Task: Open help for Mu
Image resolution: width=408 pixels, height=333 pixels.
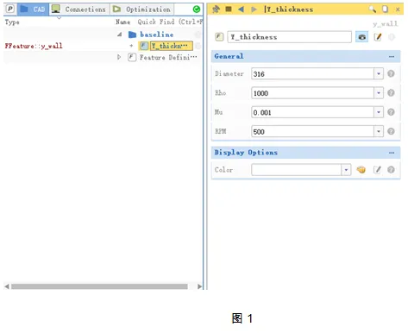Action: click(391, 112)
